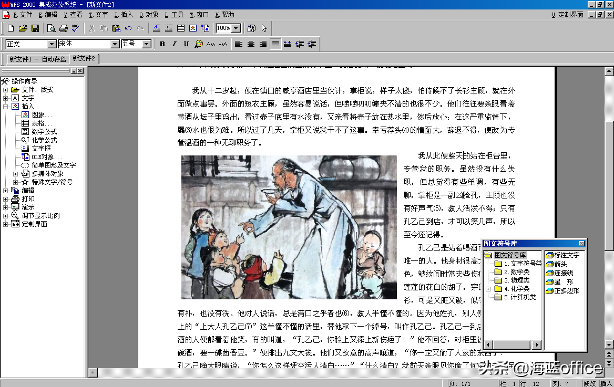Close the 操作向导 side panel
The width and height of the screenshot is (614, 387).
point(80,71)
